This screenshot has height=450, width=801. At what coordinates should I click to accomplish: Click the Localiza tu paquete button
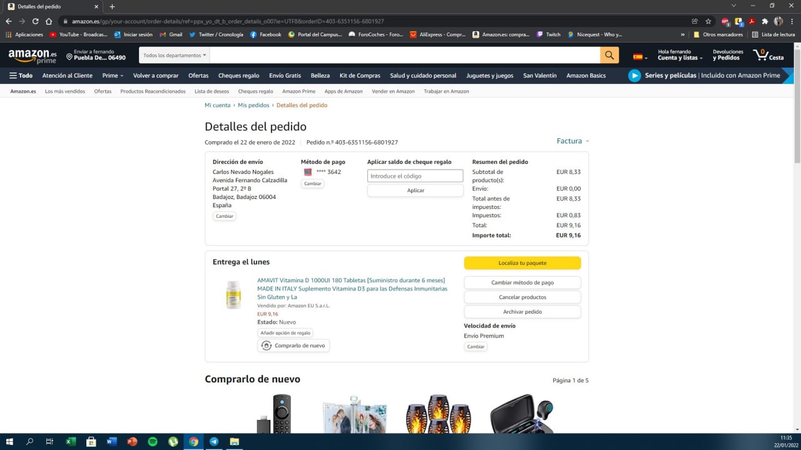click(x=522, y=263)
